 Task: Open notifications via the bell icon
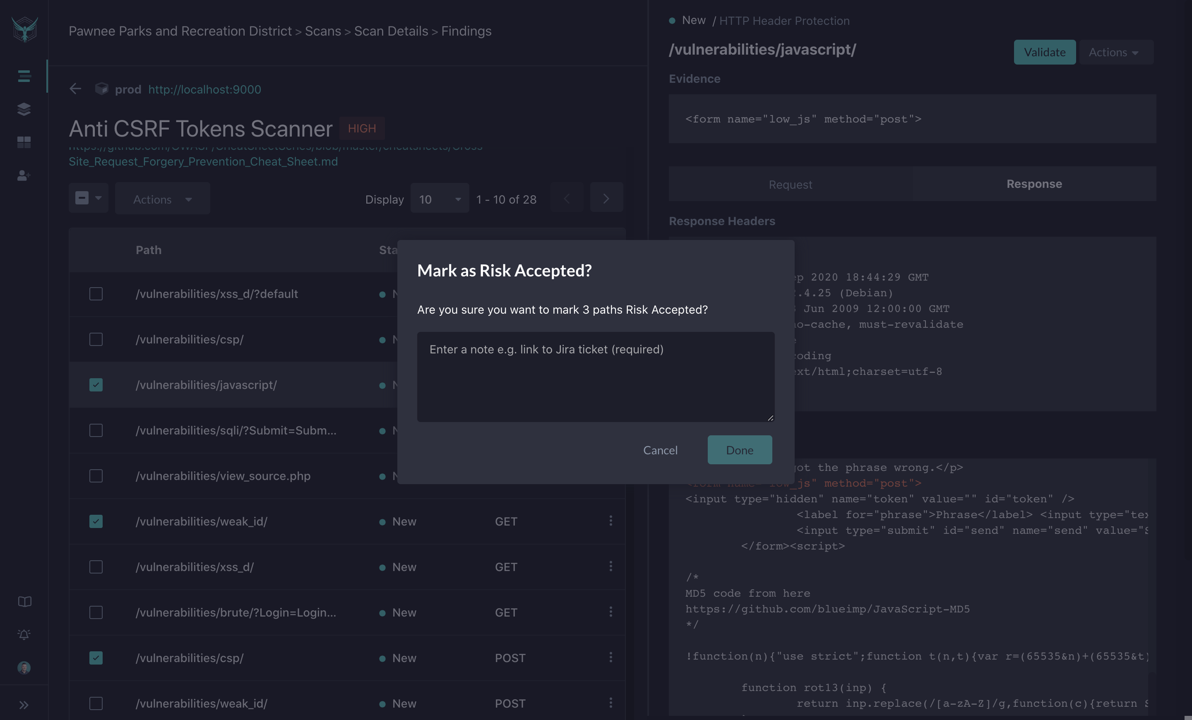(x=24, y=634)
